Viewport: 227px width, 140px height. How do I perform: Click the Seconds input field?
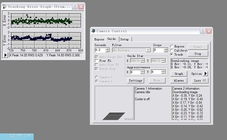coord(100,50)
